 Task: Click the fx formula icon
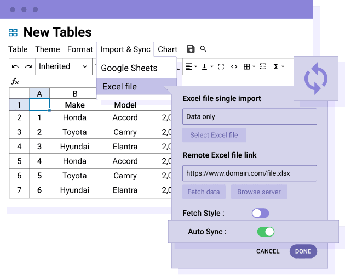point(15,81)
